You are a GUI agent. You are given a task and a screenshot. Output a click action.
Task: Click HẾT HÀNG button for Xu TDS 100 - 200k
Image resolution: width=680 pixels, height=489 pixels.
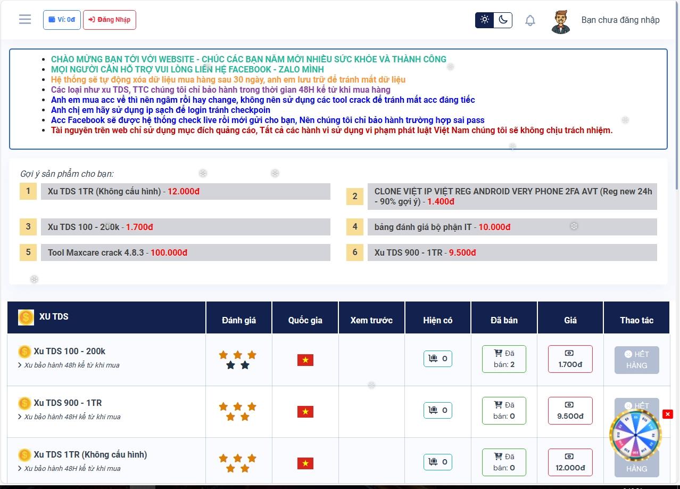point(636,360)
